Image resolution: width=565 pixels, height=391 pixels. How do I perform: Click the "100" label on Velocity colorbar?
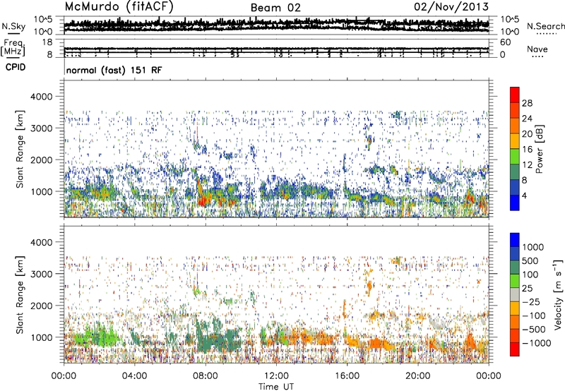(530, 275)
